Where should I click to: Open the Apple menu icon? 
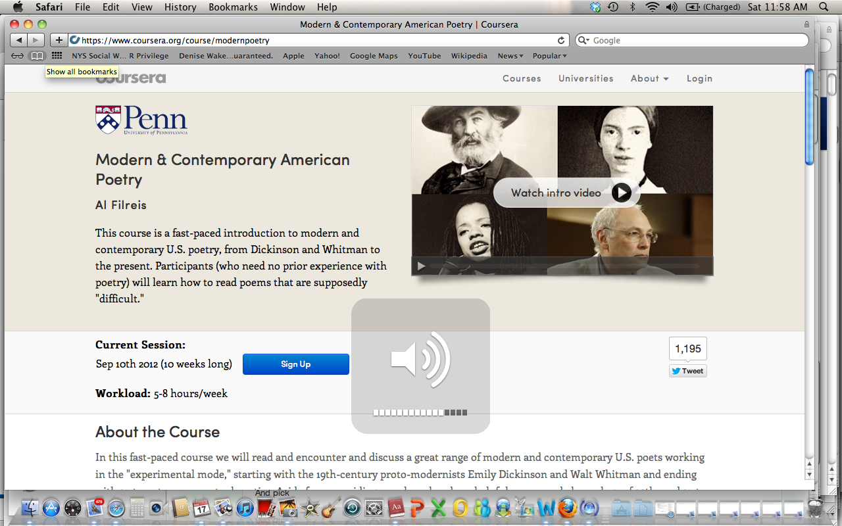pos(18,7)
